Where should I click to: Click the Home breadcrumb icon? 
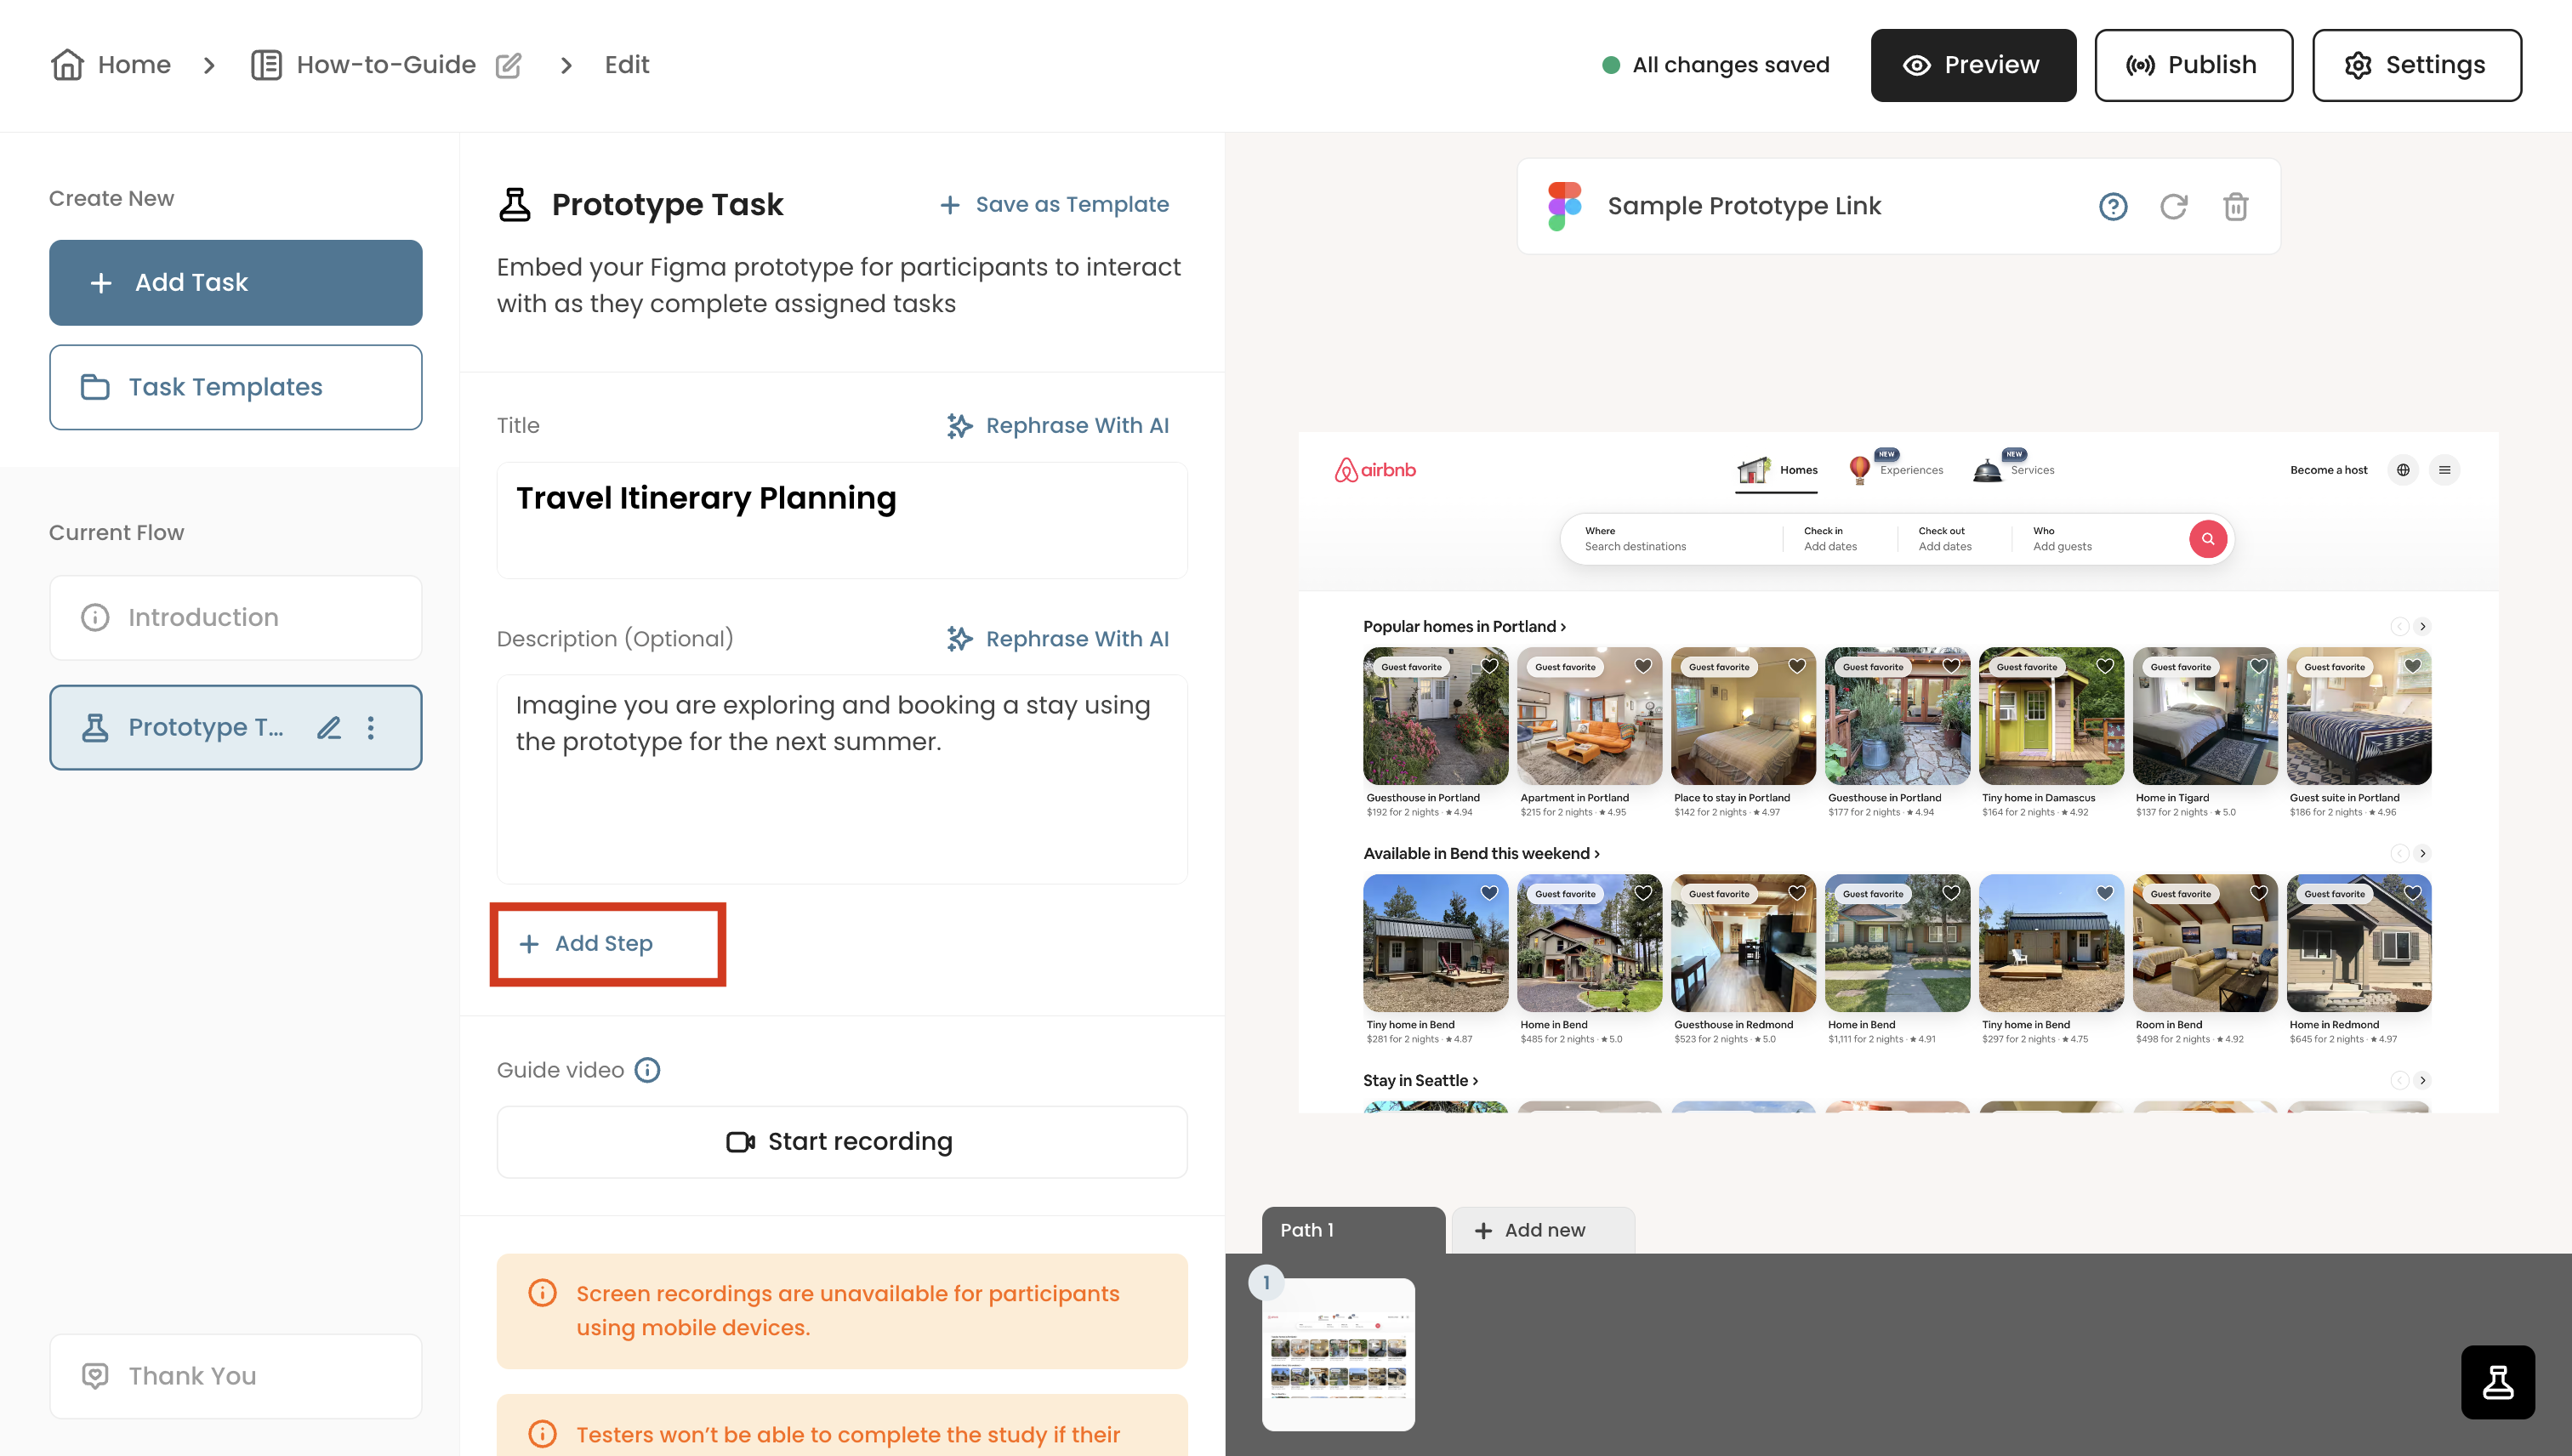(67, 65)
